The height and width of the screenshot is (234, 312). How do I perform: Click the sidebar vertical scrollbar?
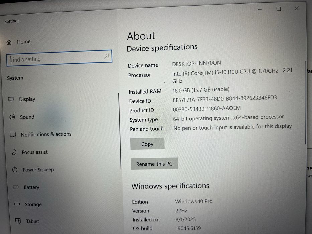point(120,131)
